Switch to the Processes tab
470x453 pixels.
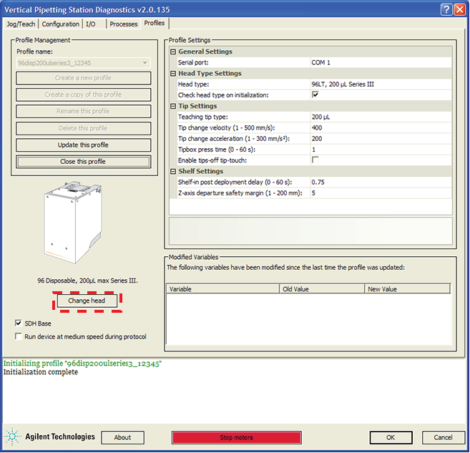[124, 24]
